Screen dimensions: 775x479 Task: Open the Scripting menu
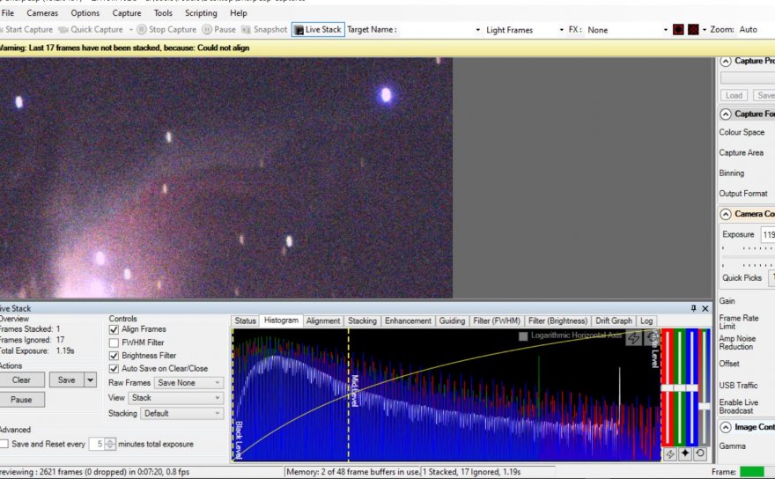tap(201, 13)
